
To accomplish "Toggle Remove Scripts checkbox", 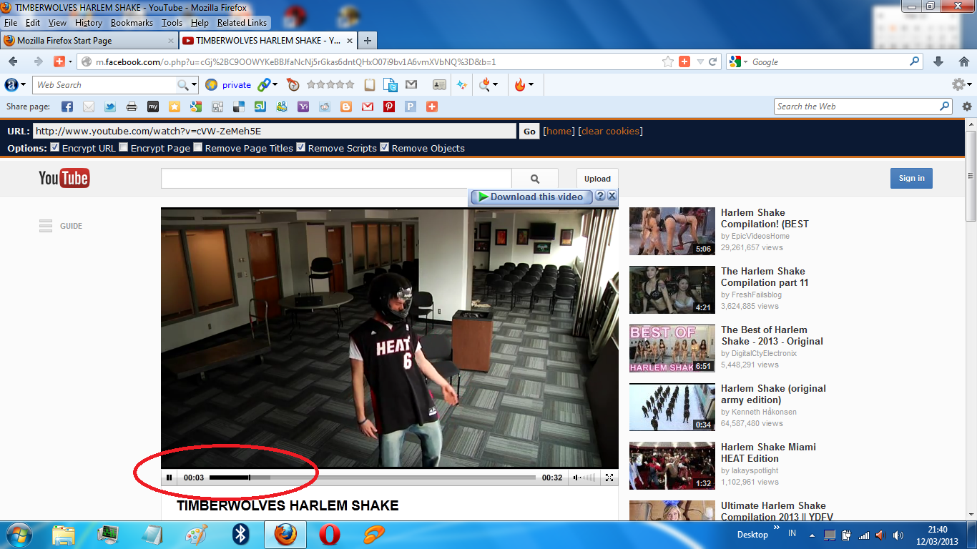I will pyautogui.click(x=300, y=147).
